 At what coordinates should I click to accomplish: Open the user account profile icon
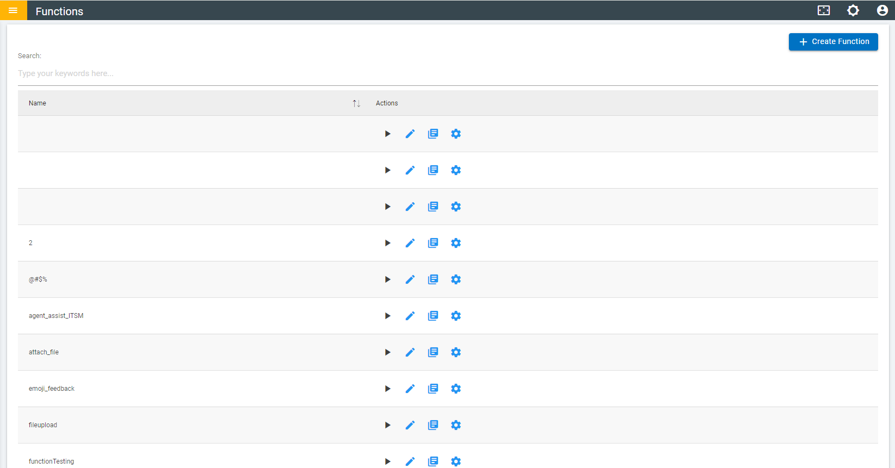tap(882, 10)
